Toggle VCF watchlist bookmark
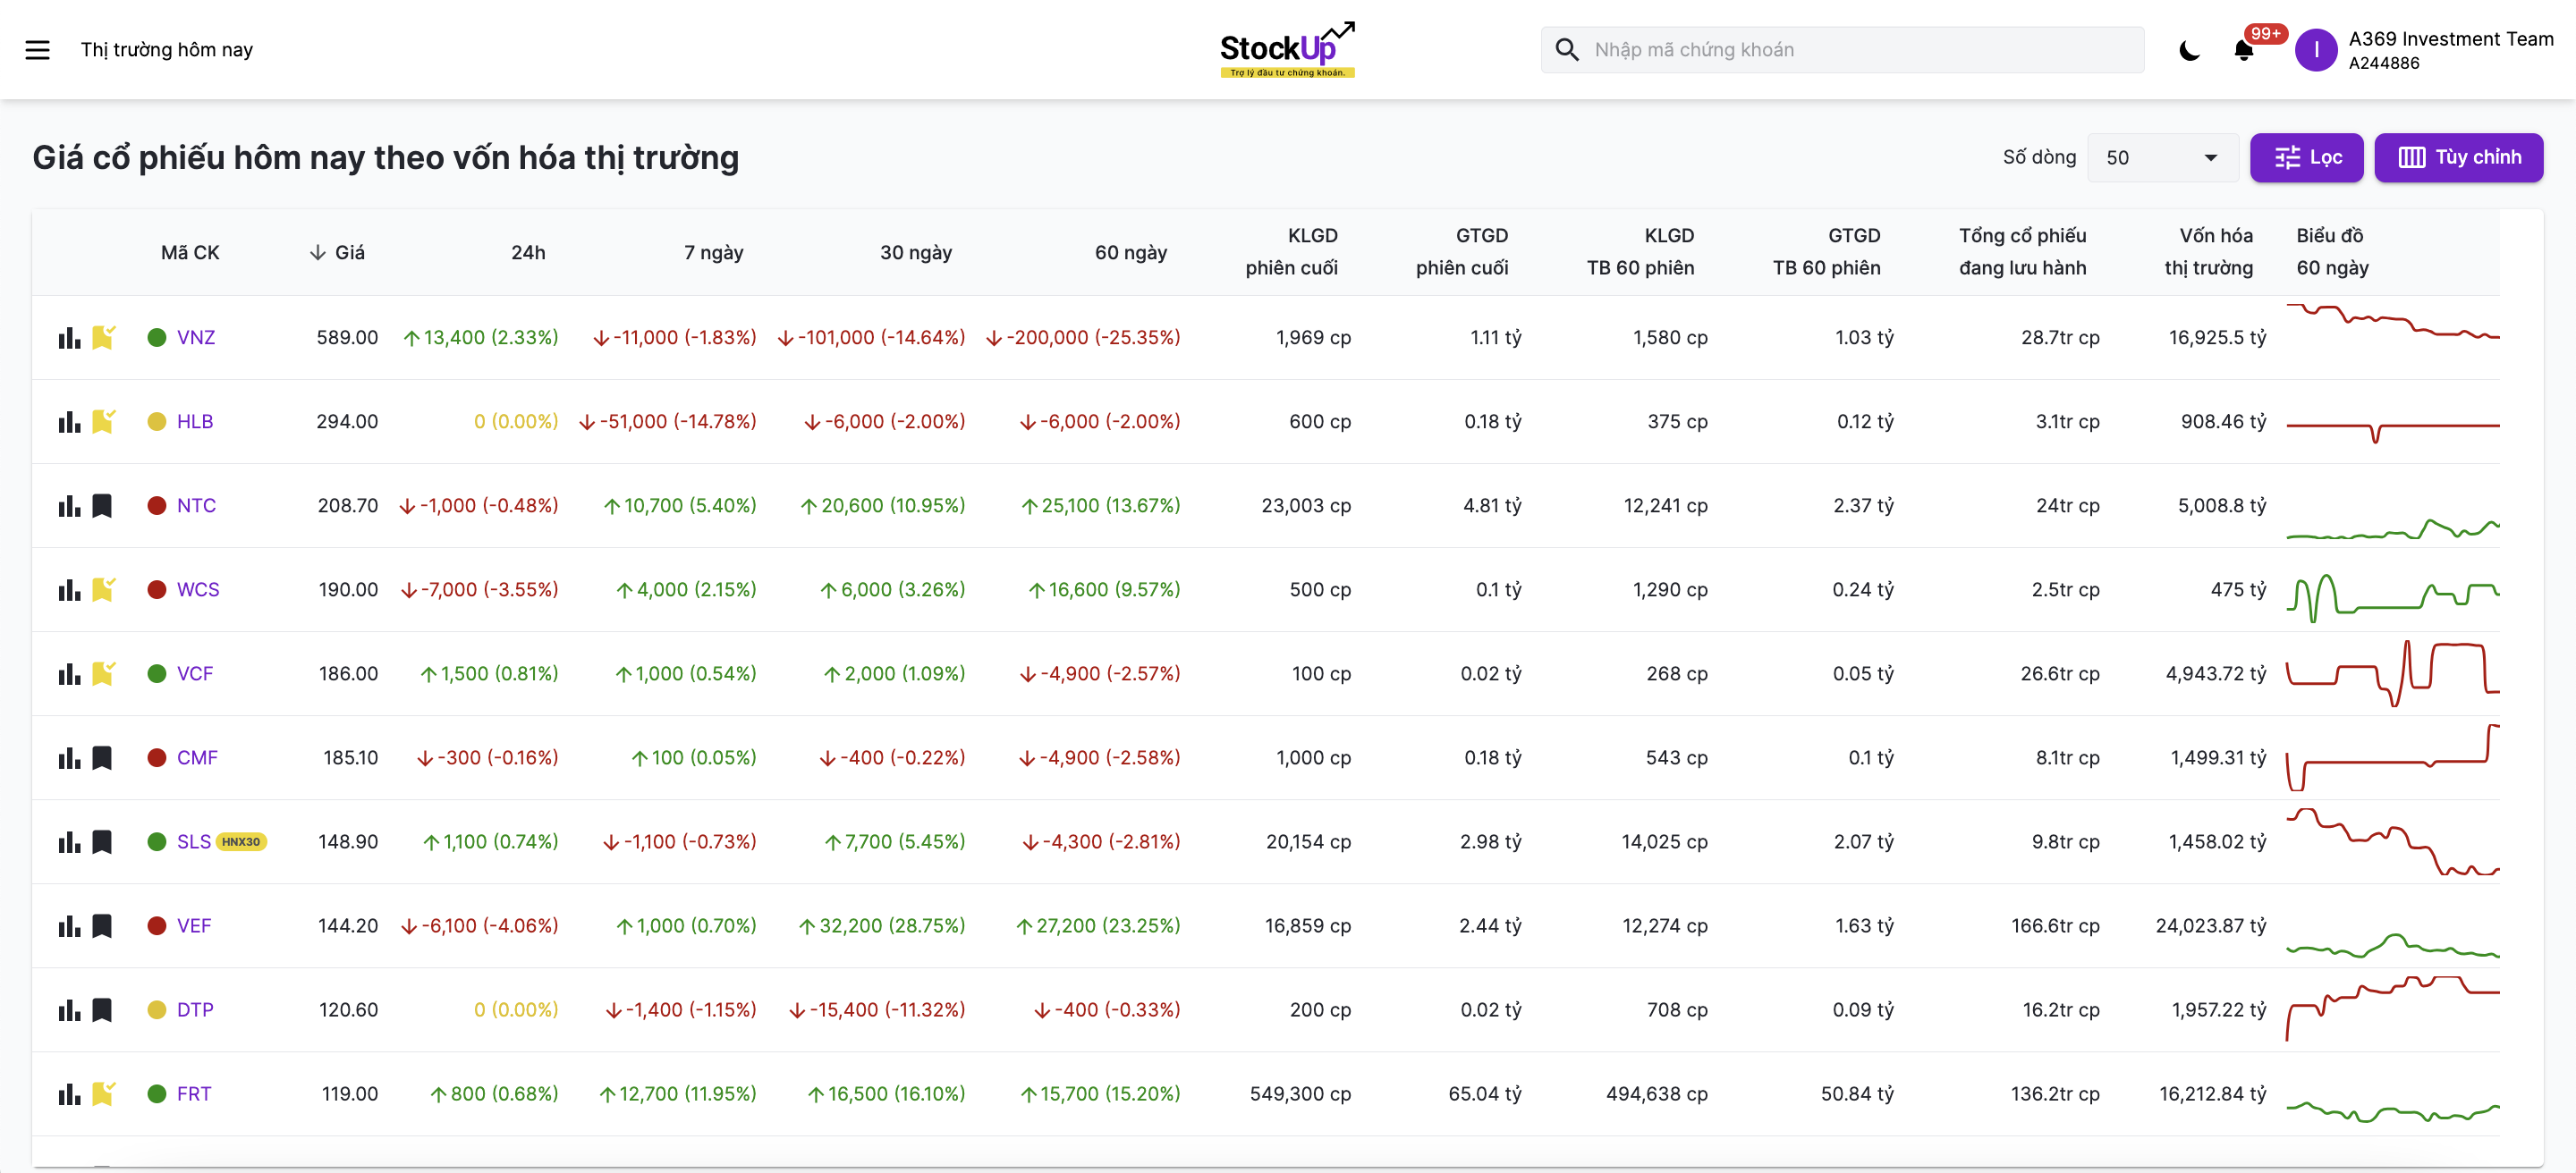The width and height of the screenshot is (2576, 1173). 103,673
